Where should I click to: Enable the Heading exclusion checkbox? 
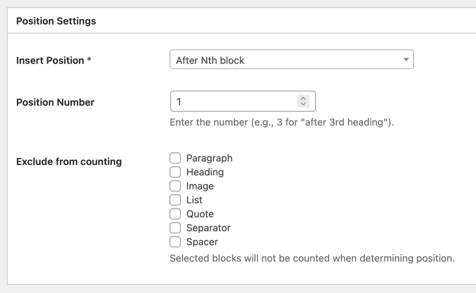pos(175,172)
